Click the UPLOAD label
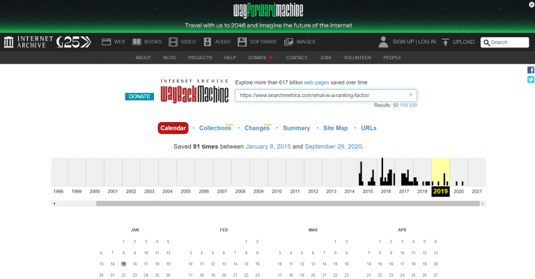The image size is (535, 279). click(463, 42)
